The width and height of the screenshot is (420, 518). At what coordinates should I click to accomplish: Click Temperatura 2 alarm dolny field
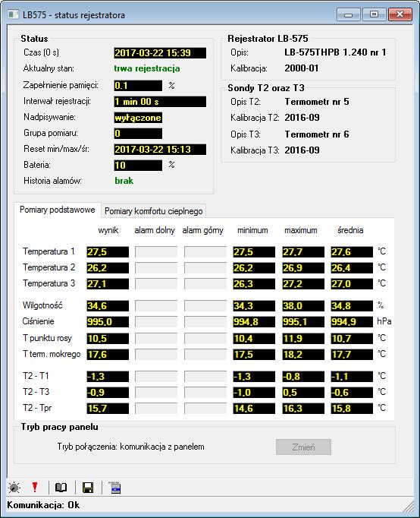click(x=156, y=267)
